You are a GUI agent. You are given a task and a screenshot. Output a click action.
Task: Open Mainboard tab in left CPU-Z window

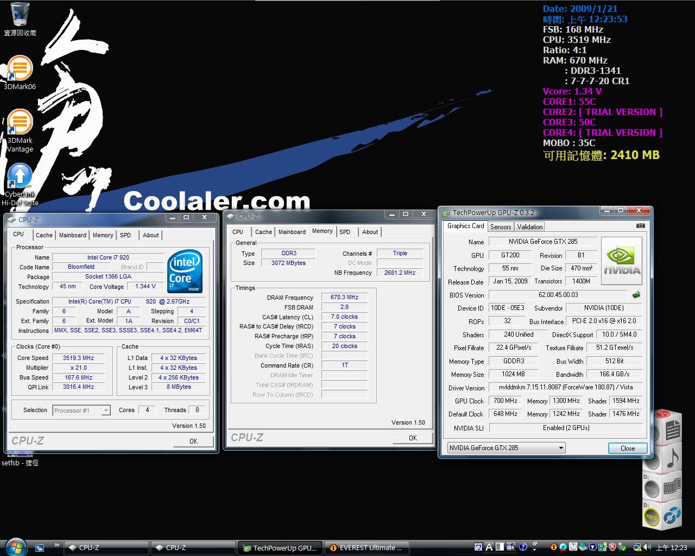73,235
